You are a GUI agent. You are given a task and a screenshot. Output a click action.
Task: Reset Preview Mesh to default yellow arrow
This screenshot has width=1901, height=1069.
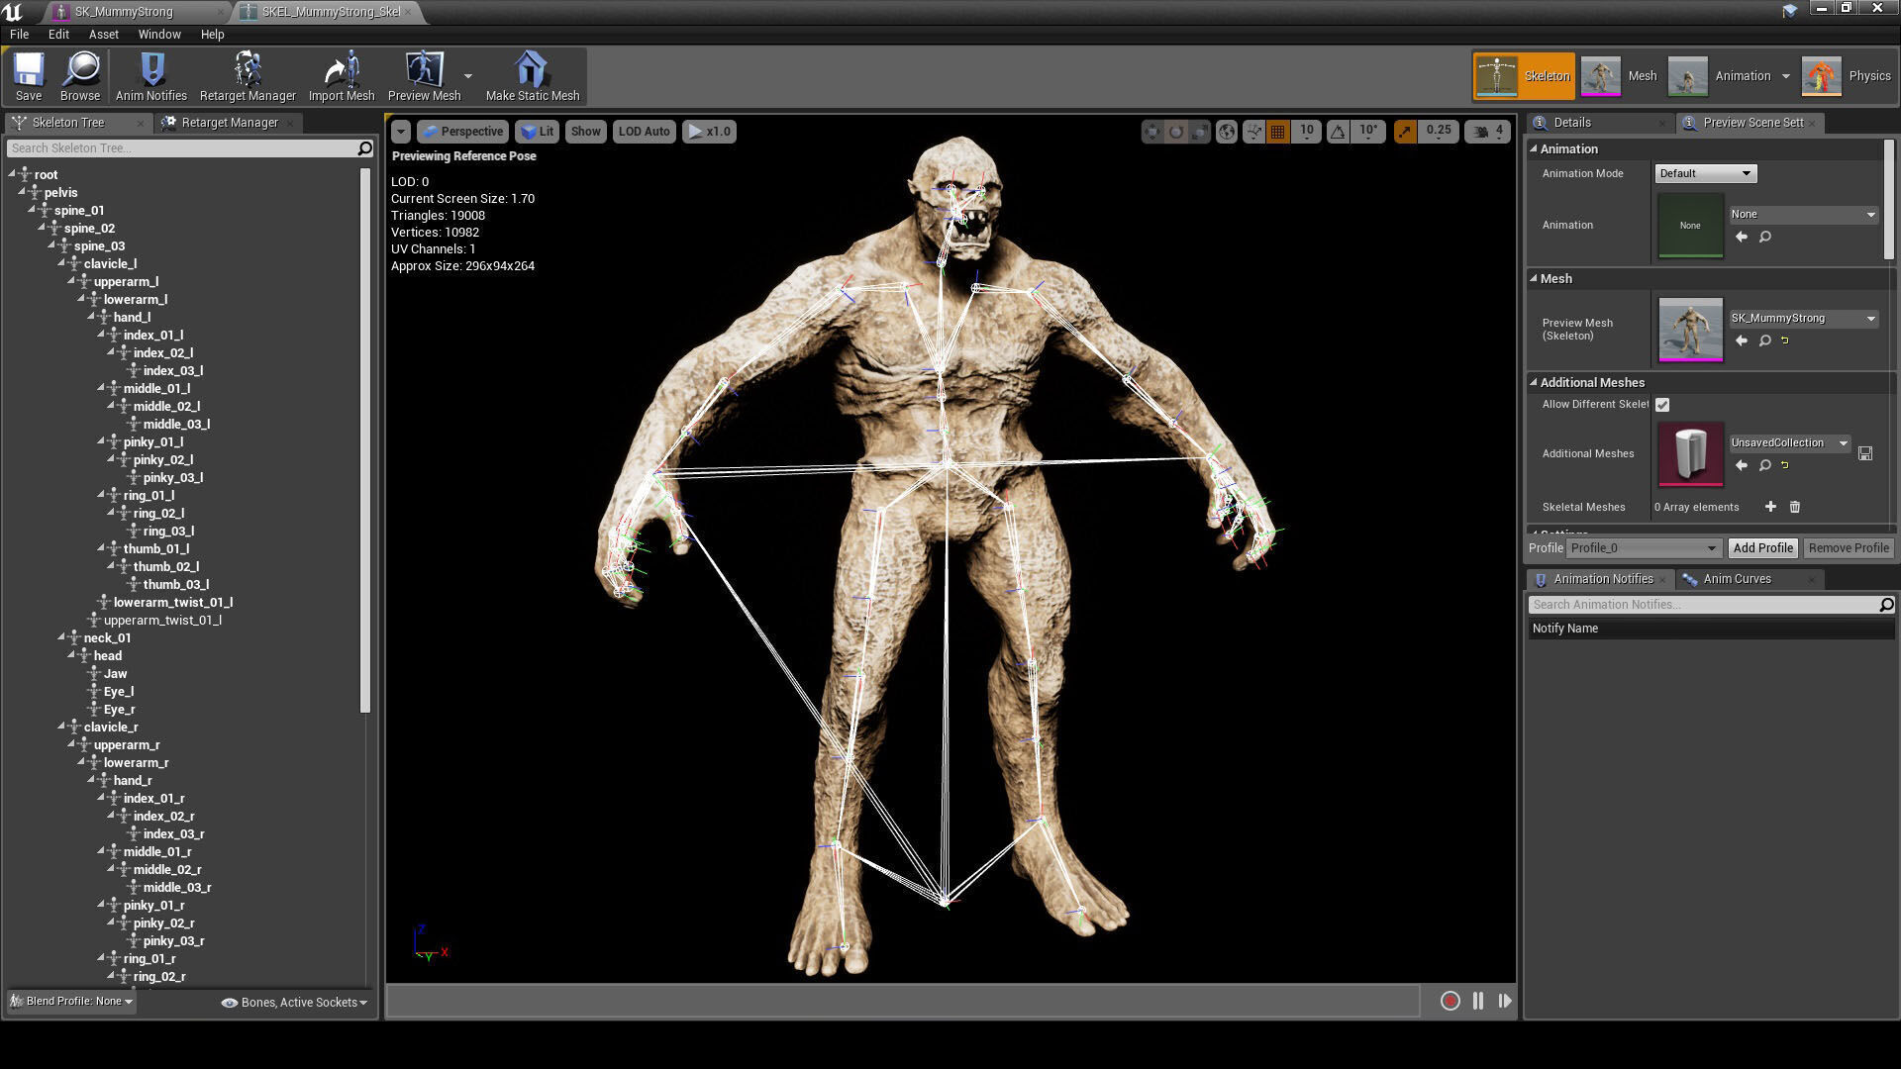click(x=1785, y=341)
